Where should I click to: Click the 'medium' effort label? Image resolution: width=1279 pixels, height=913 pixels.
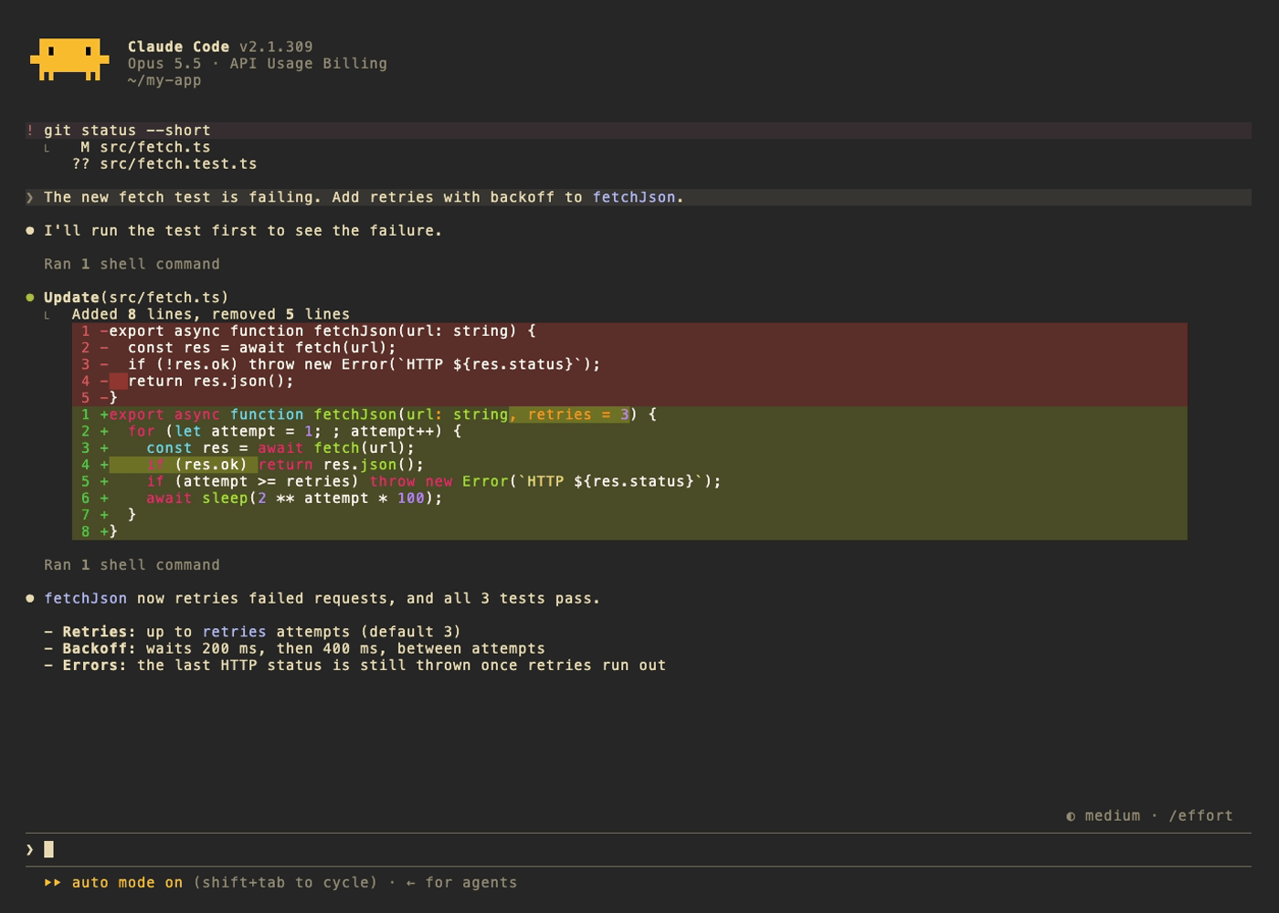[1113, 816]
